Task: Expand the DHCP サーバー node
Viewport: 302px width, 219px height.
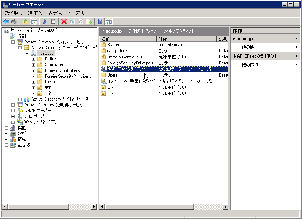Action: point(13,111)
